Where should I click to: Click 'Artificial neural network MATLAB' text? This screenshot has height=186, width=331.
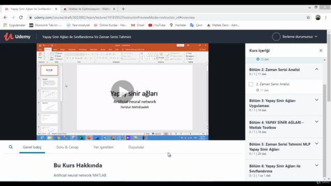click(80, 175)
